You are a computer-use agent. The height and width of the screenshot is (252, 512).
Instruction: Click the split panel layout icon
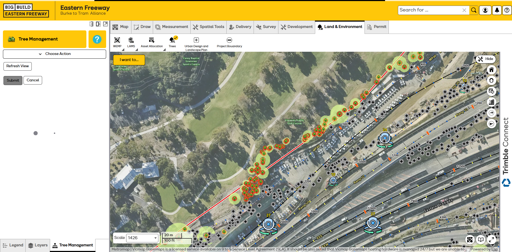(x=98, y=24)
